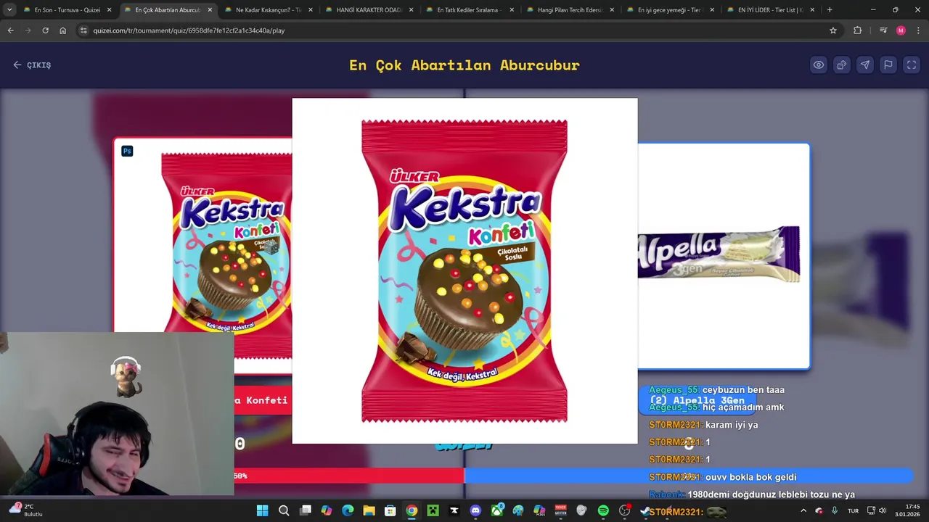The width and height of the screenshot is (929, 522).
Task: Open the browser home page
Action: pyautogui.click(x=62, y=30)
